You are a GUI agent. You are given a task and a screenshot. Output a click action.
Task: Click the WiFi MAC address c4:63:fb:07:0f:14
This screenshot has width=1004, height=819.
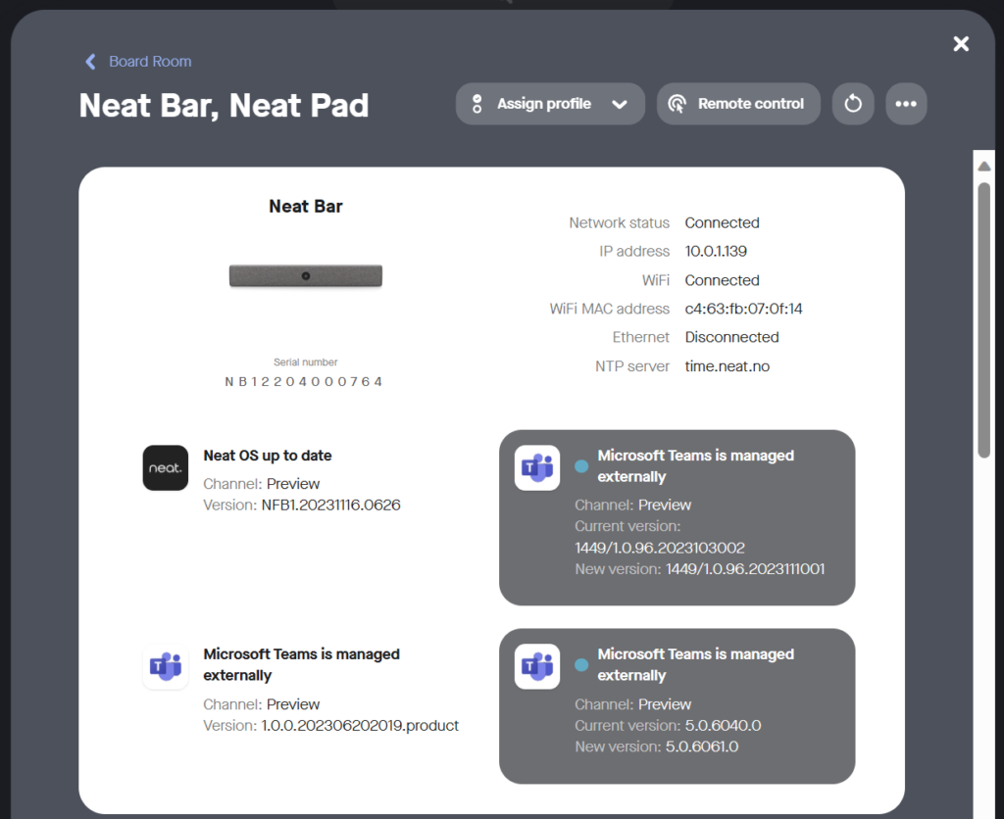tap(743, 309)
